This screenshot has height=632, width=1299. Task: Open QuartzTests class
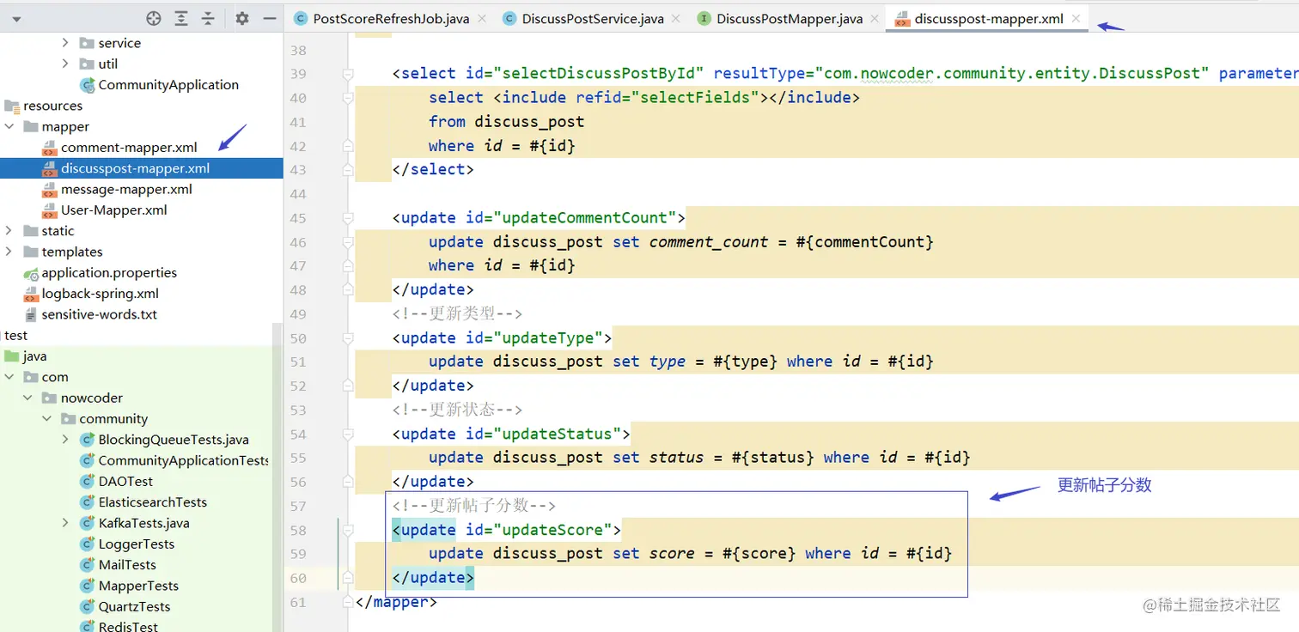[134, 606]
